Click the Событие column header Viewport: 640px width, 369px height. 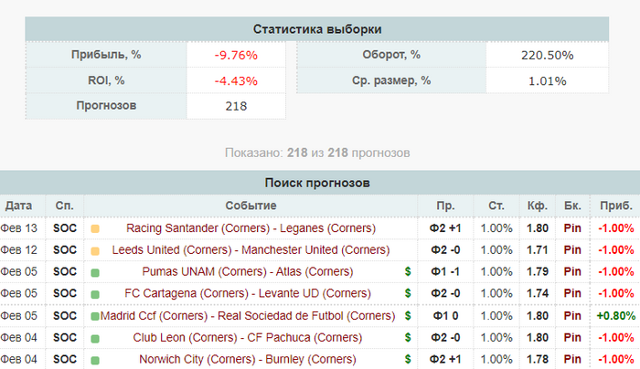click(251, 206)
